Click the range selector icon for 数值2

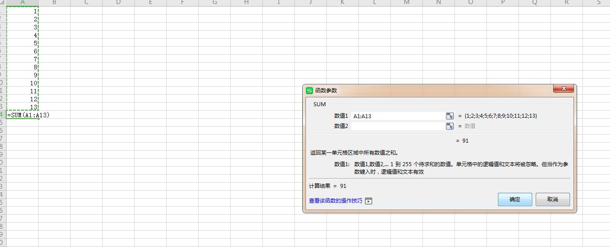tap(450, 126)
